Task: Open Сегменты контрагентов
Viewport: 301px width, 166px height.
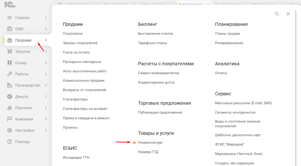Action: coord(235,112)
